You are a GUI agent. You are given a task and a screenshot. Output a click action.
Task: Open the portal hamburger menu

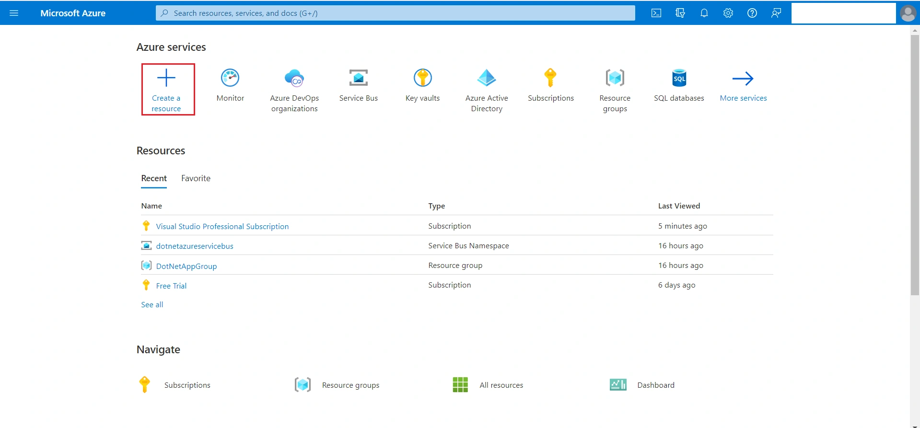click(x=14, y=13)
